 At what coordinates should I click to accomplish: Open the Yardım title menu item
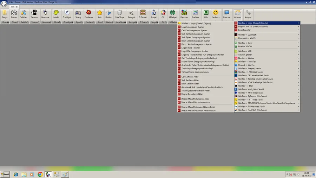click(30, 2)
